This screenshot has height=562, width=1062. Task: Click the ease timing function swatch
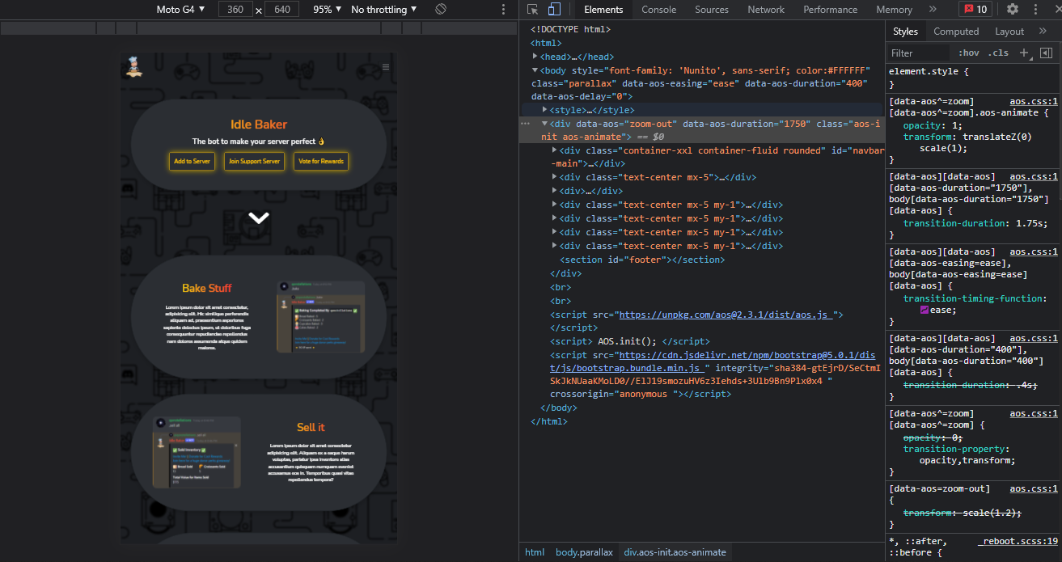pyautogui.click(x=924, y=311)
